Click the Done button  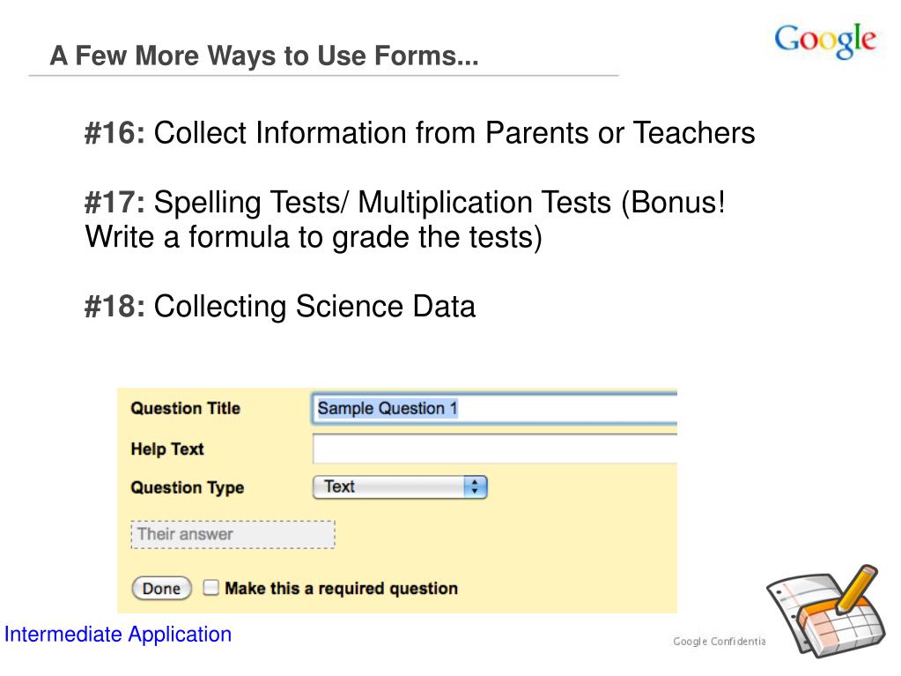click(161, 588)
